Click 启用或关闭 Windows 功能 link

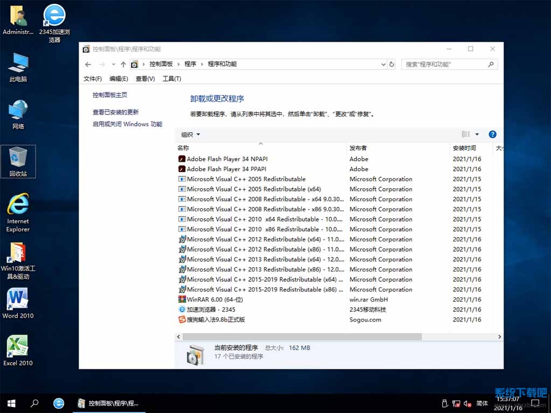coord(127,124)
